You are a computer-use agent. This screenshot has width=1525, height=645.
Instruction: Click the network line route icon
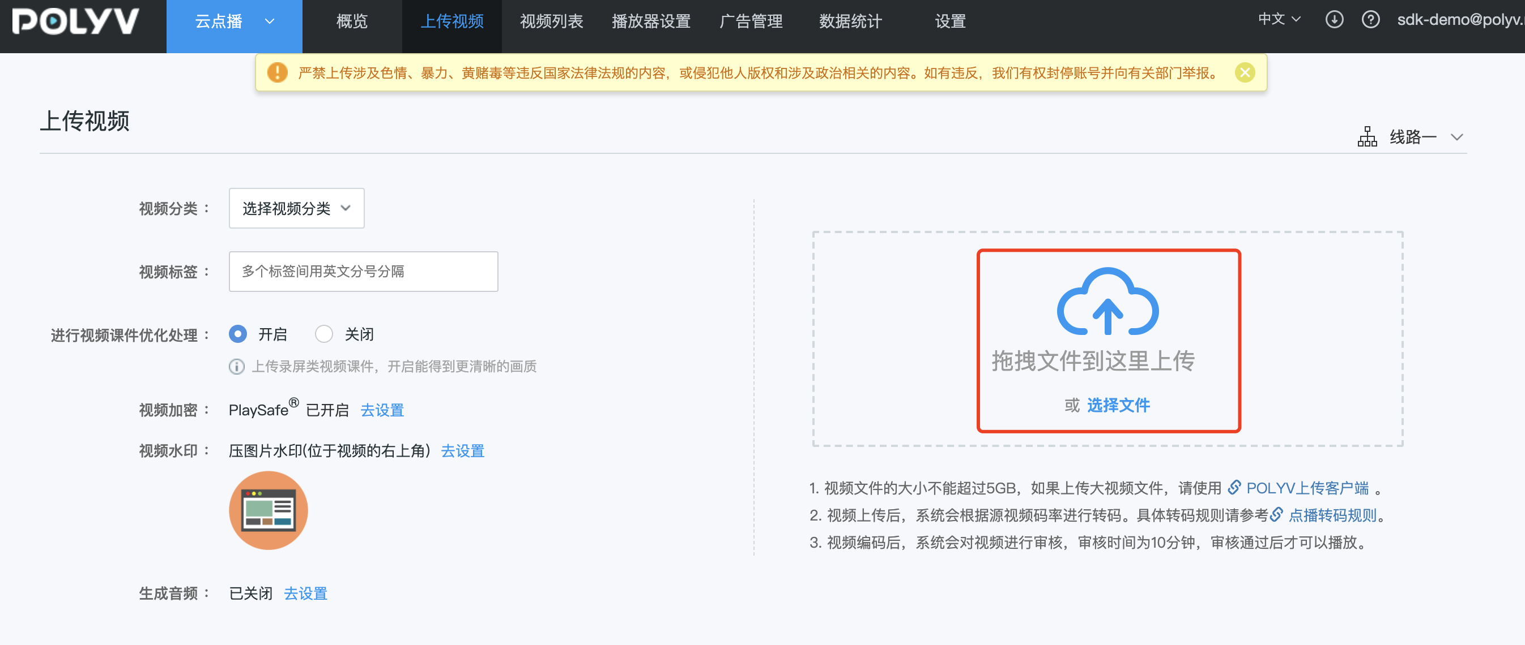click(1367, 136)
